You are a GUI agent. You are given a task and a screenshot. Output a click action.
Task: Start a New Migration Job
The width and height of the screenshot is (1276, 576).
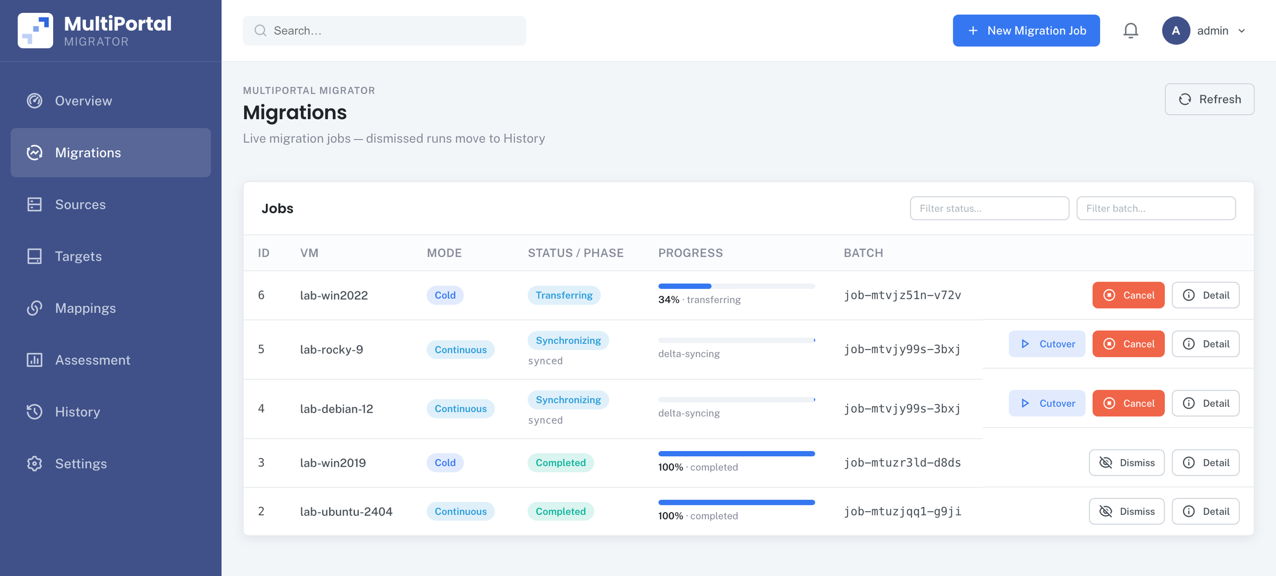tap(1026, 30)
